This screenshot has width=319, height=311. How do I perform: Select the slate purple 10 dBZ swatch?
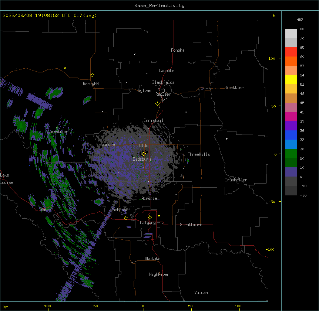(291, 172)
